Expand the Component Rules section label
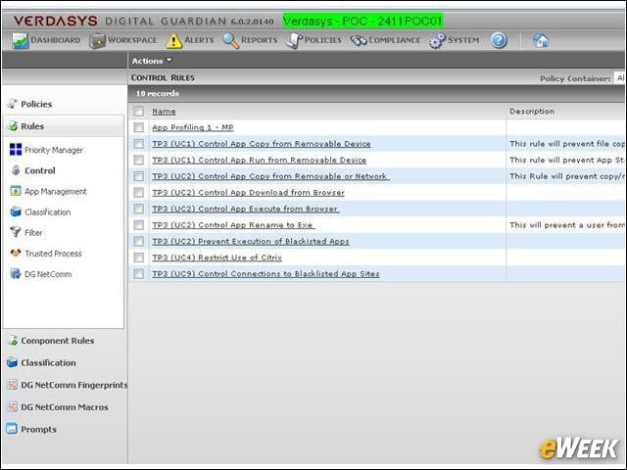627x470 pixels. [x=58, y=341]
